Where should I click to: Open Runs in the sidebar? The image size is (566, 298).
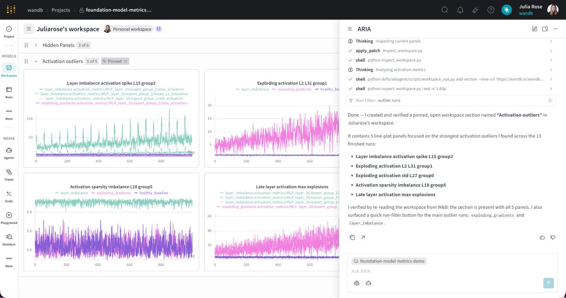click(x=9, y=92)
